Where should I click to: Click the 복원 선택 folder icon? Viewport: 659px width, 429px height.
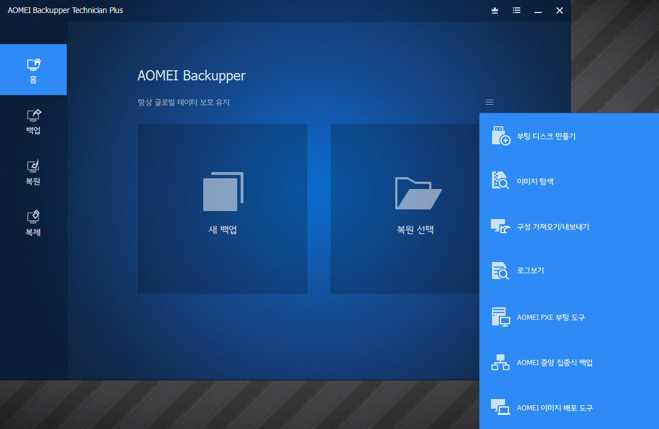tap(418, 193)
